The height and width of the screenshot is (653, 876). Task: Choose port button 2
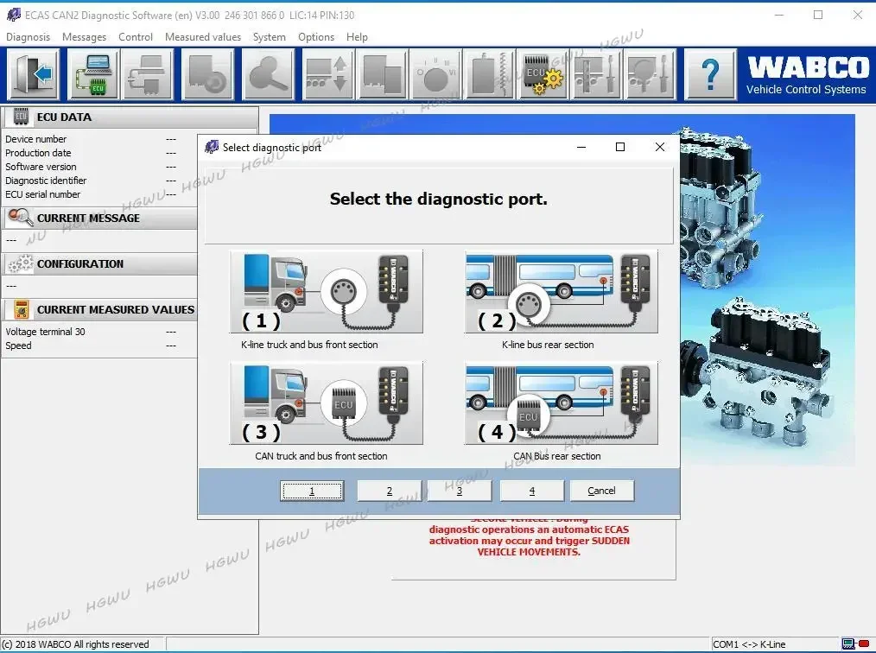click(390, 491)
